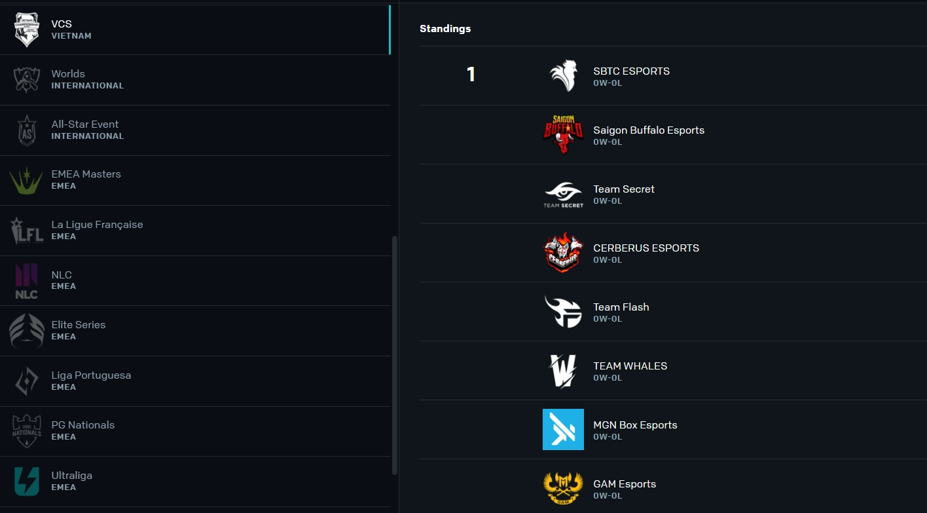The image size is (927, 513).
Task: Click the Cerberus Esports logo
Action: pos(563,252)
